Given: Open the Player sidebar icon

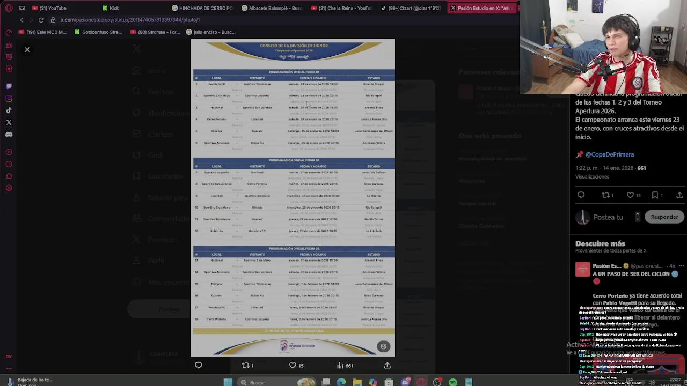Looking at the screenshot, I should tap(9, 152).
